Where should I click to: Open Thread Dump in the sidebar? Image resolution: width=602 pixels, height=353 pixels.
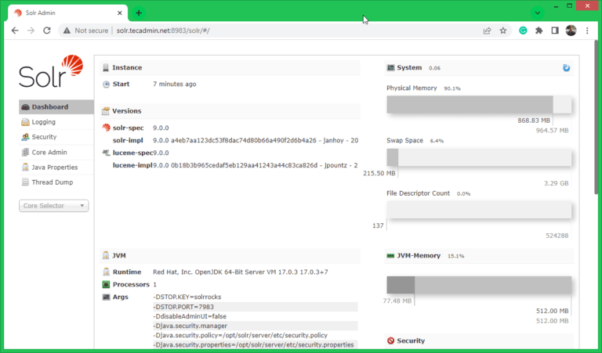click(52, 182)
